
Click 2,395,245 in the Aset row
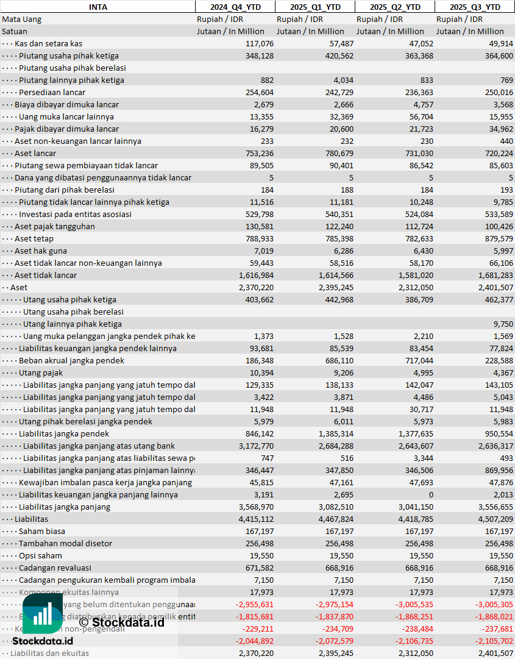(x=336, y=288)
